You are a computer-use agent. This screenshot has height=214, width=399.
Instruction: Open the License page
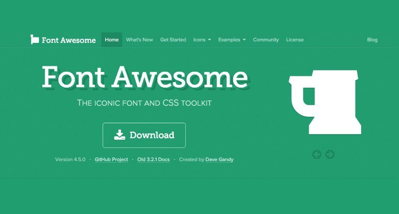pyautogui.click(x=295, y=40)
